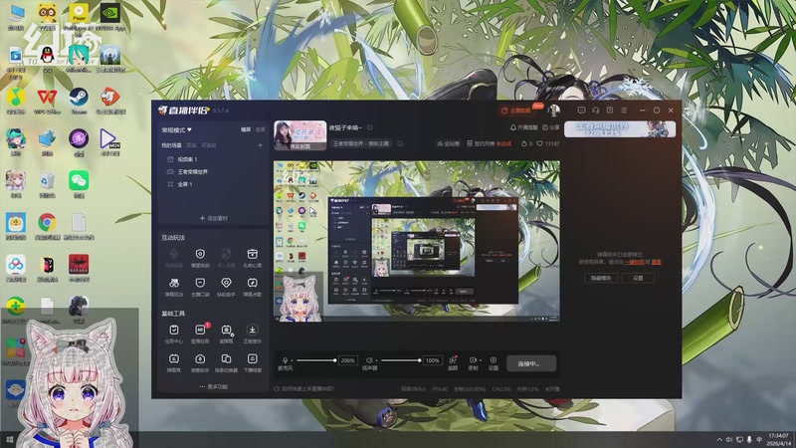Mute the 麦克风 microphone icon

(x=285, y=360)
